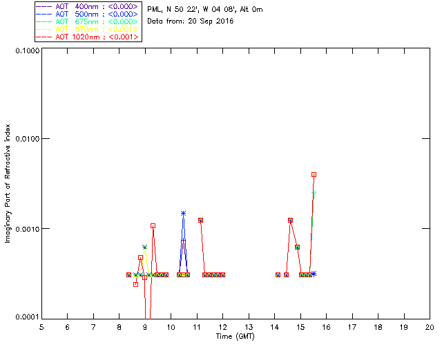This screenshot has height=354, width=442.
Task: Click the x-axis tick label 10
Action: [171, 327]
